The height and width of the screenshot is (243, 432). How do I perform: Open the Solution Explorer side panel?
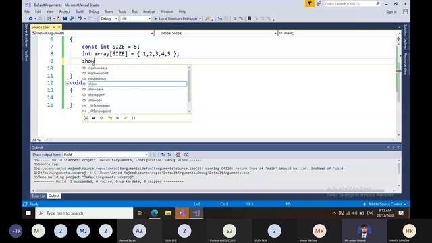(406, 37)
